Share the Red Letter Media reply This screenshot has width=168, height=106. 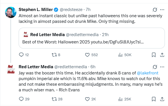[162, 99]
